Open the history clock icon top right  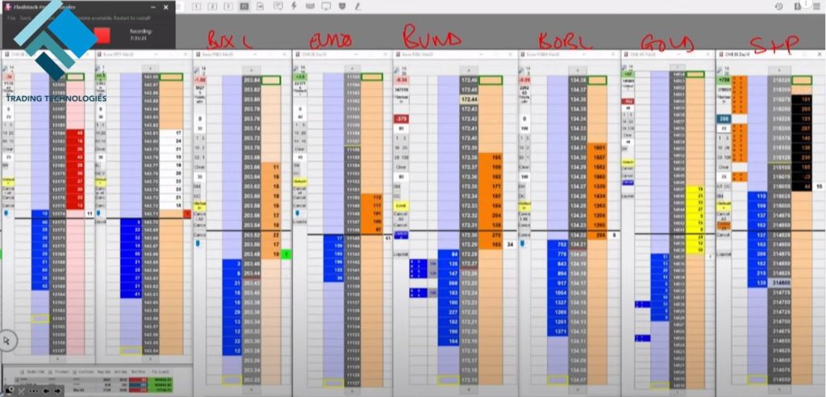coord(778,6)
